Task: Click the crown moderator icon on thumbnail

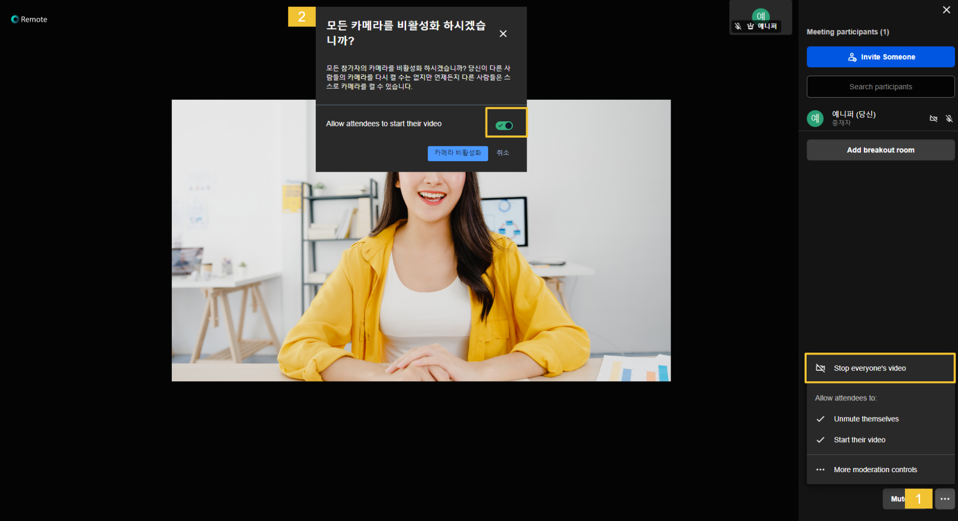Action: (x=750, y=26)
